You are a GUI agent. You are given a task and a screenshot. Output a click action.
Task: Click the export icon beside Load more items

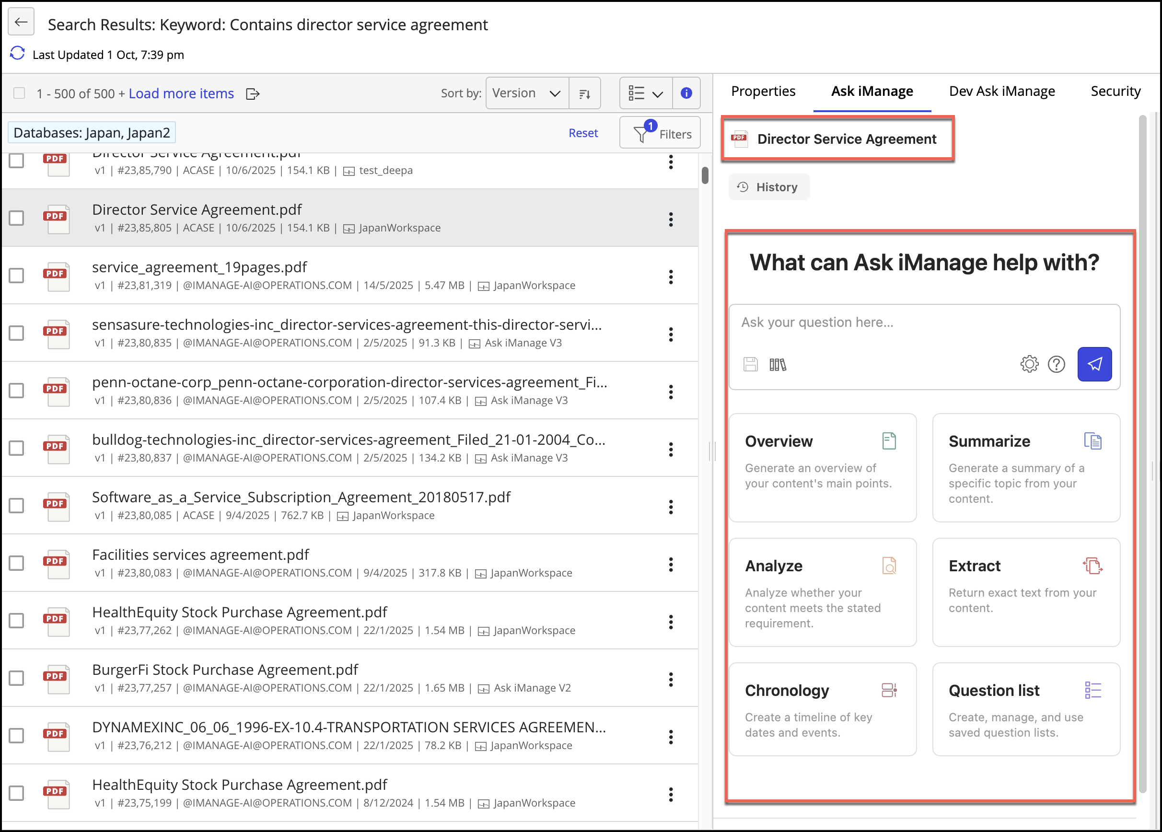coord(253,94)
